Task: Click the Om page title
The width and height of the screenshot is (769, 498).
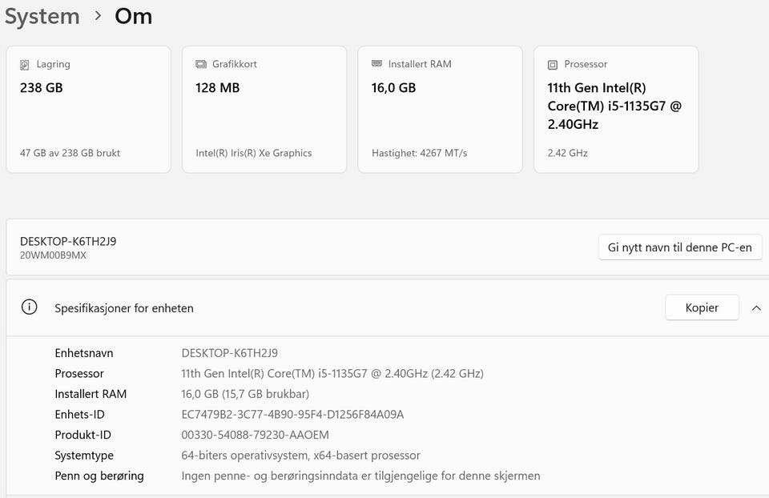Action: (x=133, y=16)
